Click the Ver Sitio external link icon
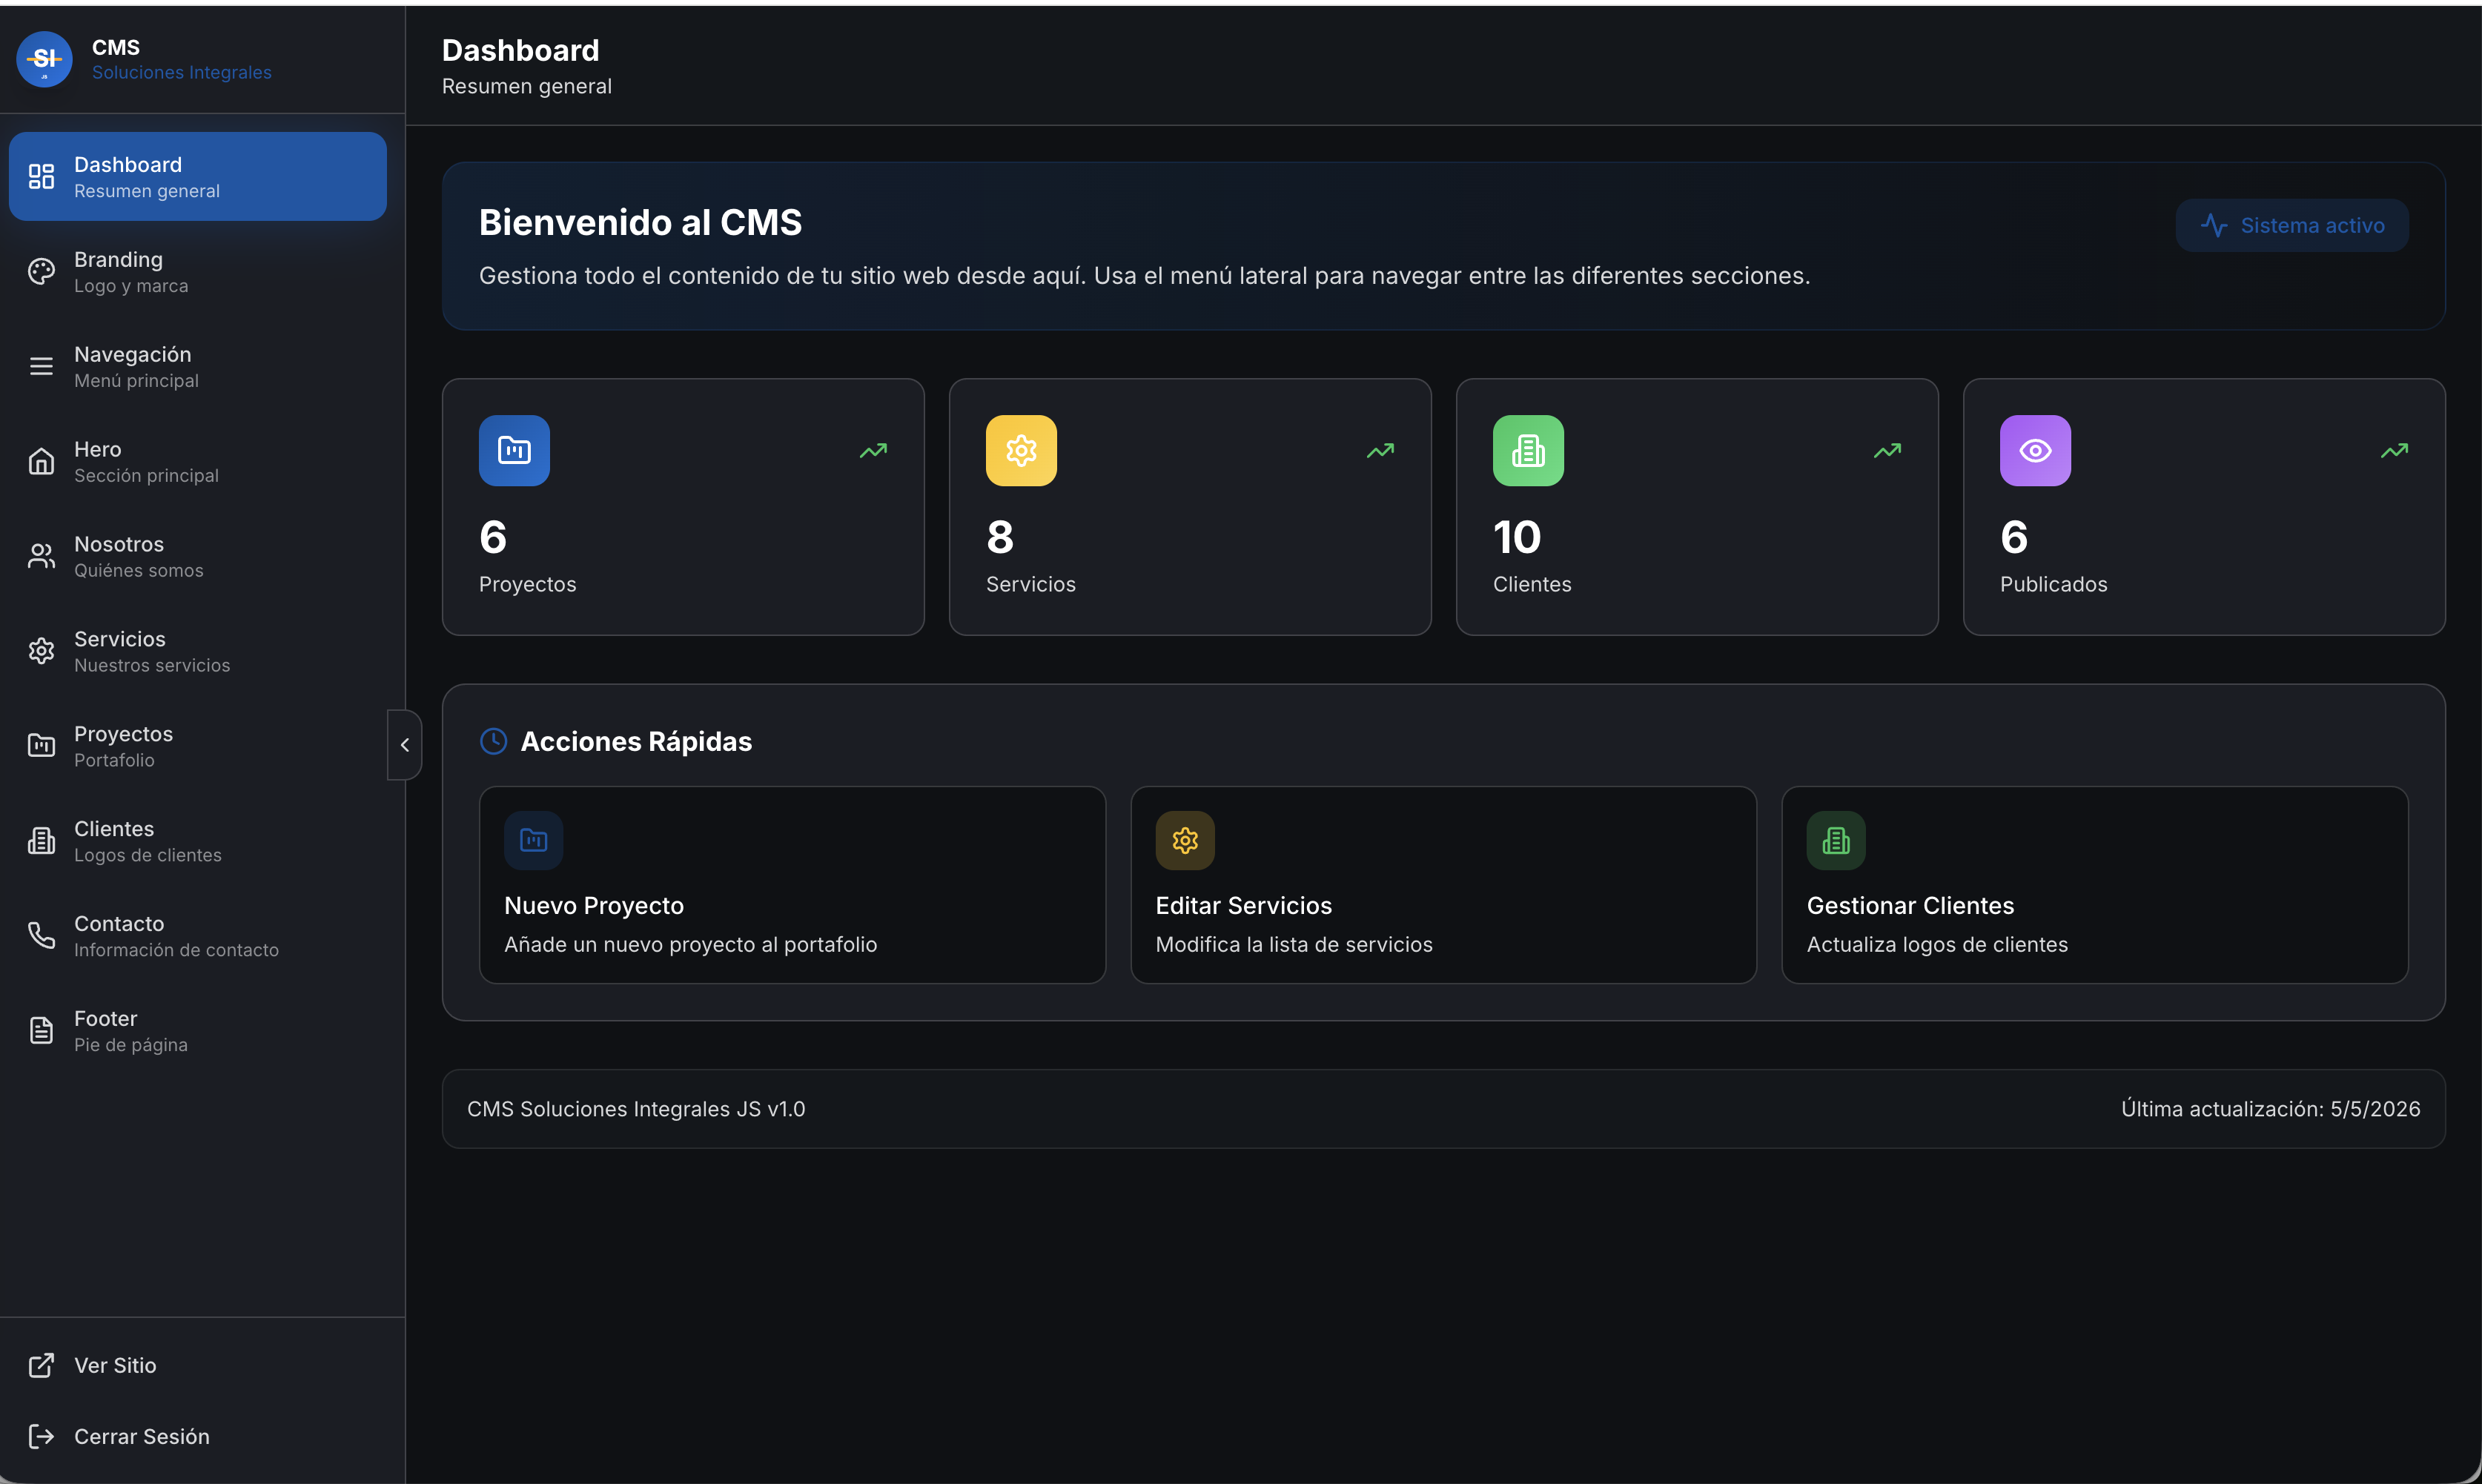Screen dimensions: 2482x1484 tap(41, 1366)
